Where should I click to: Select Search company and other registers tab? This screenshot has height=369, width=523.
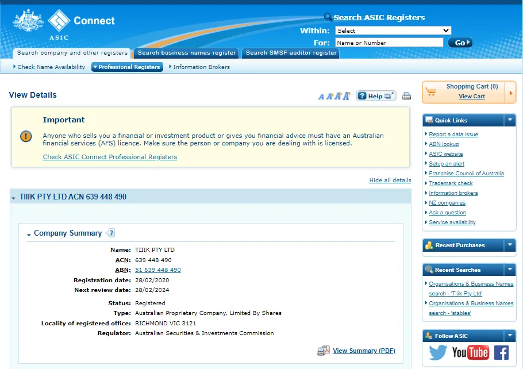[72, 53]
